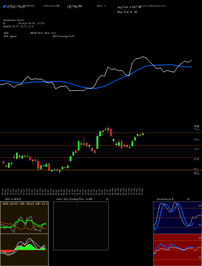This screenshot has height=266, width=202.
Task: Select the 'ADX & MACD' panel title
Action: pos(13,199)
